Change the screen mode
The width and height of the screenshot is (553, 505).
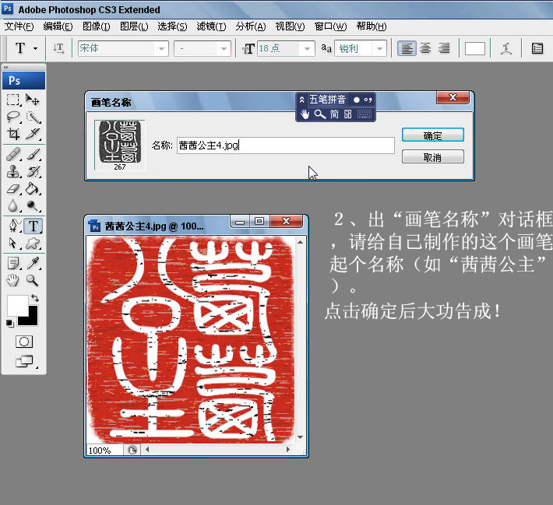click(x=24, y=361)
